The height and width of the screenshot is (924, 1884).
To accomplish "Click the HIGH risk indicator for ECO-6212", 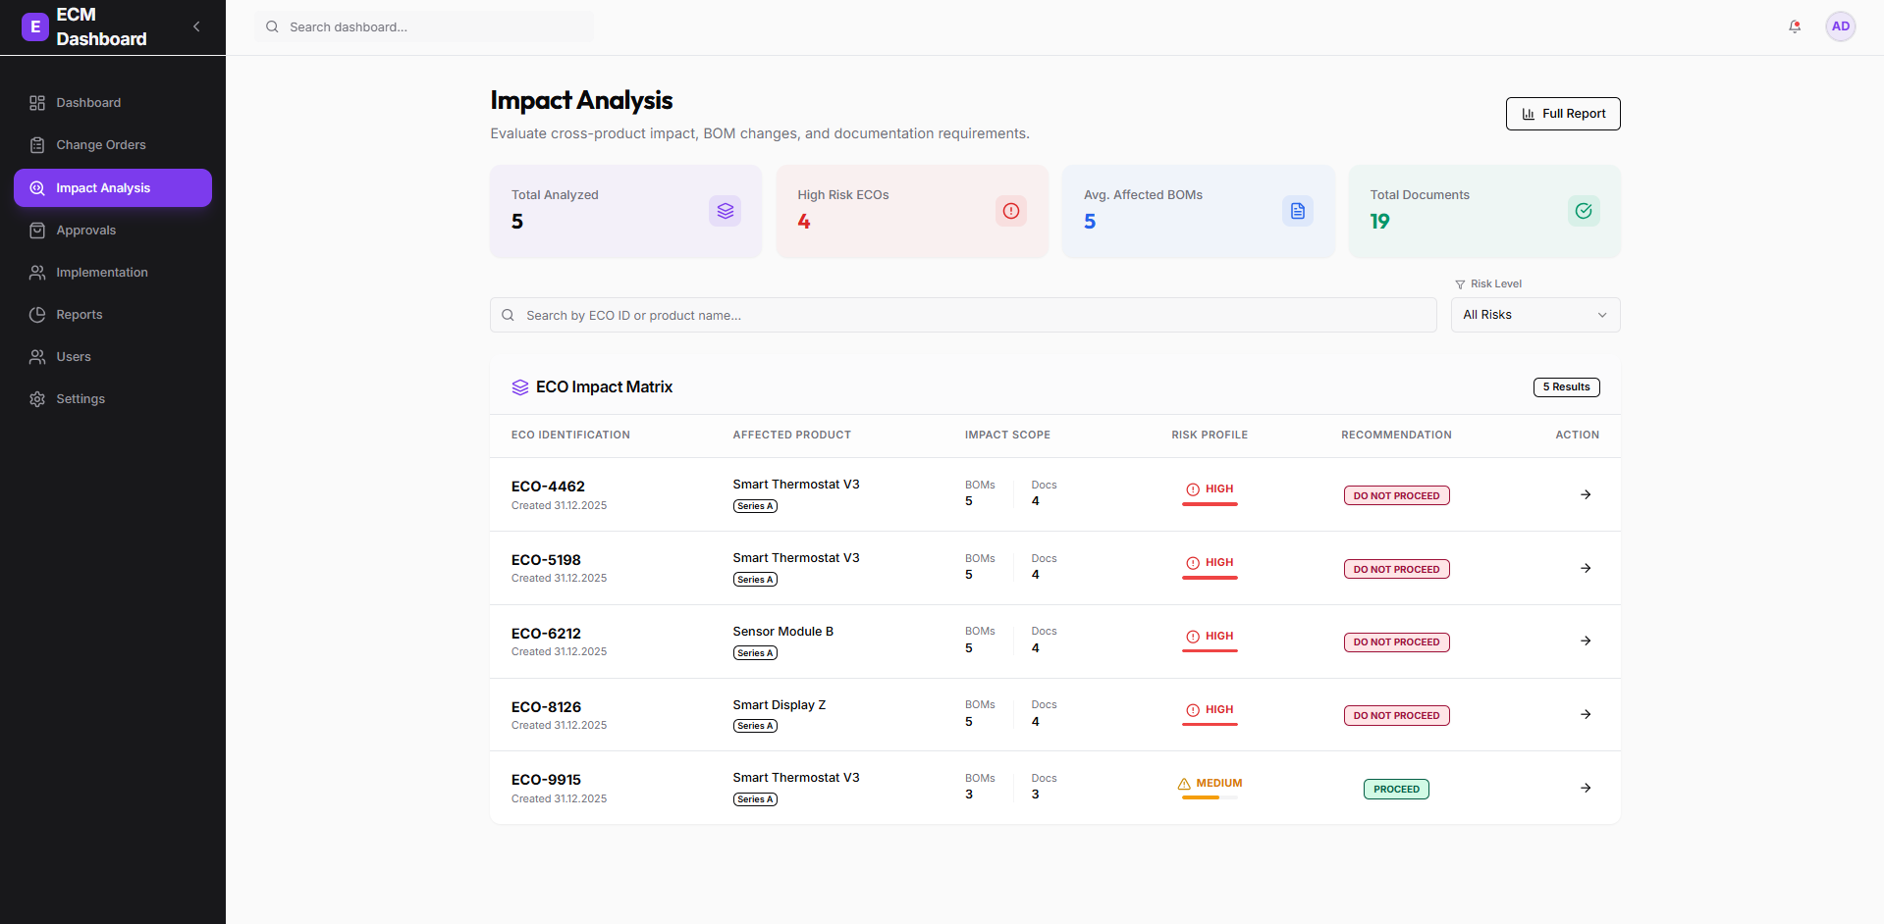I will point(1209,636).
